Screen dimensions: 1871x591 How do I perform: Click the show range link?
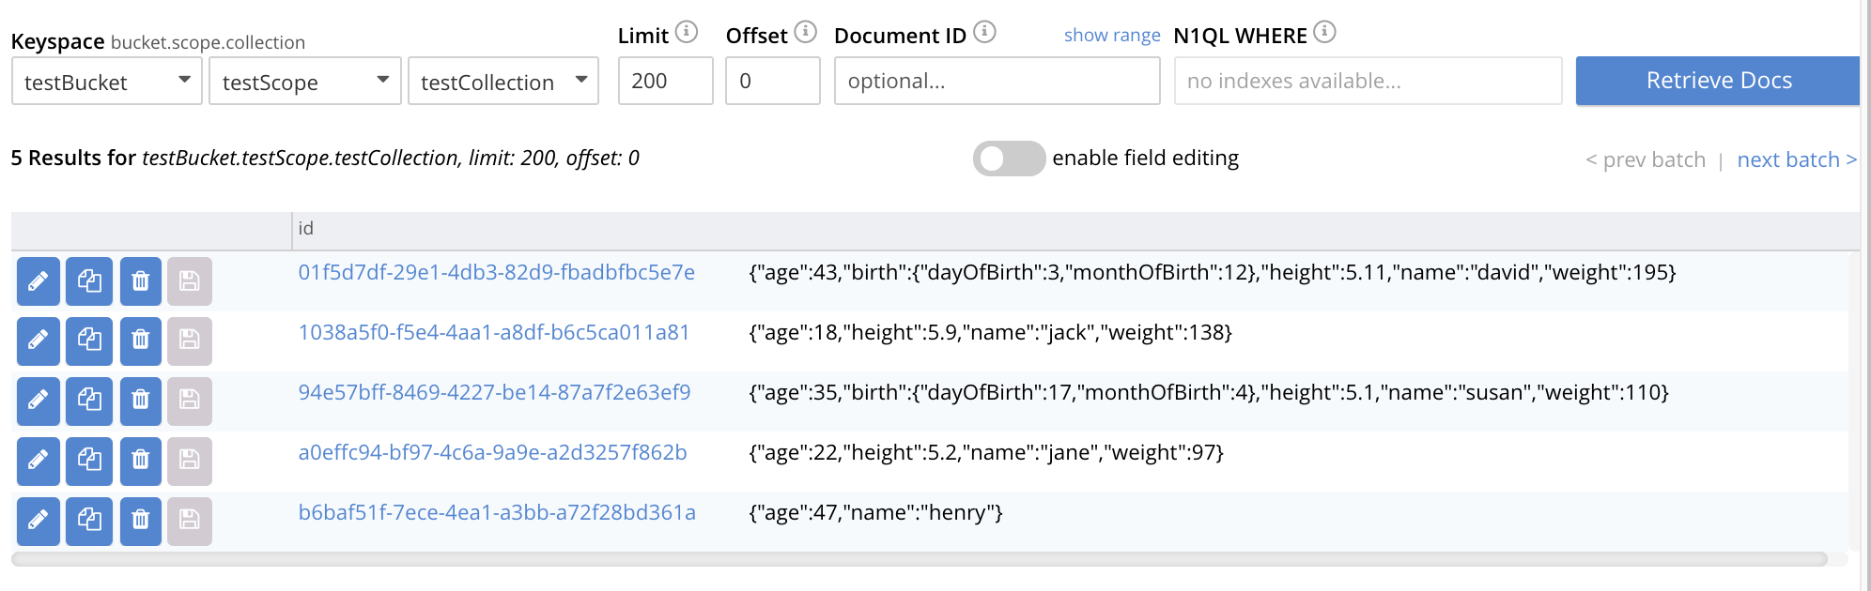coord(1112,36)
